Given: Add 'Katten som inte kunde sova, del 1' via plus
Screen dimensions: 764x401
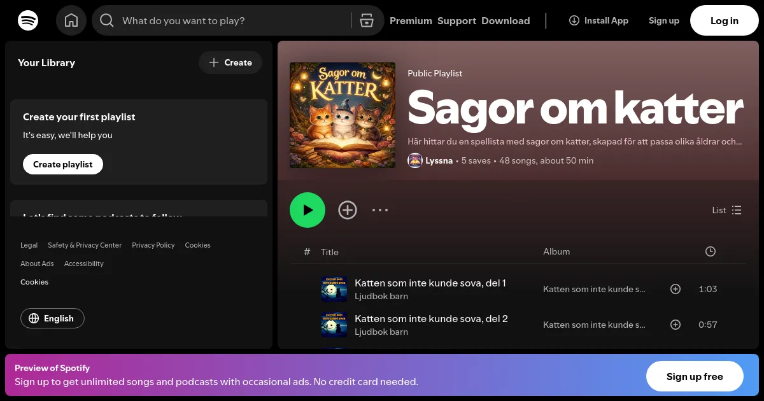Looking at the screenshot, I should pos(676,289).
